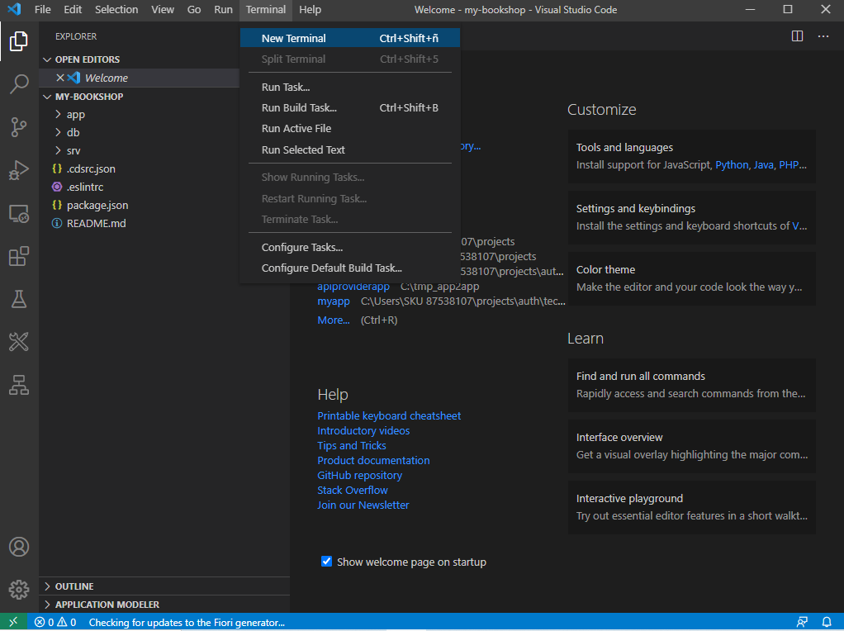Screen dimensions: 844x631
Task: Expand the srv folder
Action: tap(73, 150)
